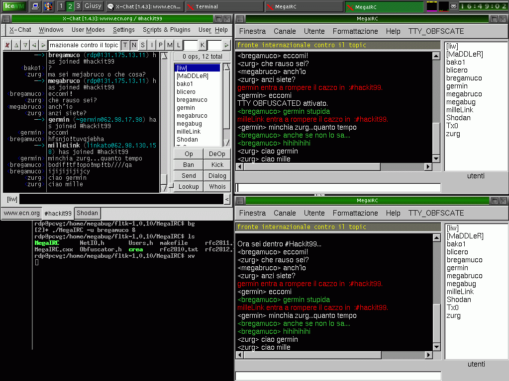Toggle the S channel mode flag
Screen dimensions: 509x381
coord(142,45)
